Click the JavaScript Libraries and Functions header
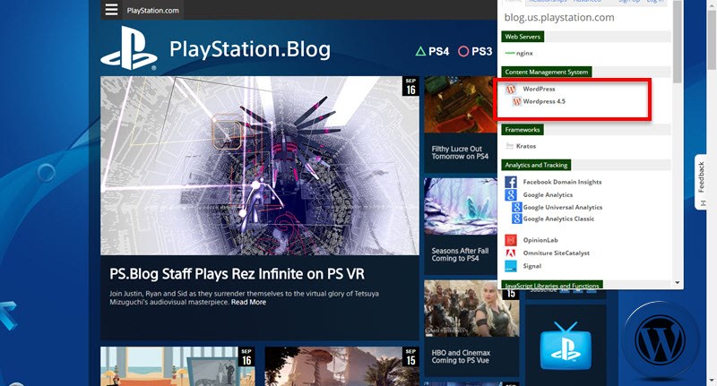This screenshot has width=717, height=386. 552,285
